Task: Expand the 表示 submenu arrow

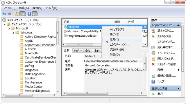Action: click(x=178, y=70)
